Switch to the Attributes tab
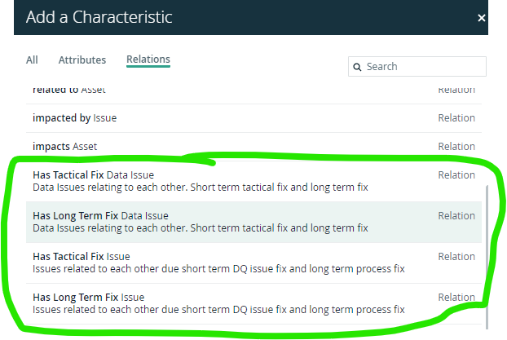Screen dimensions: 507x340 (x=82, y=60)
